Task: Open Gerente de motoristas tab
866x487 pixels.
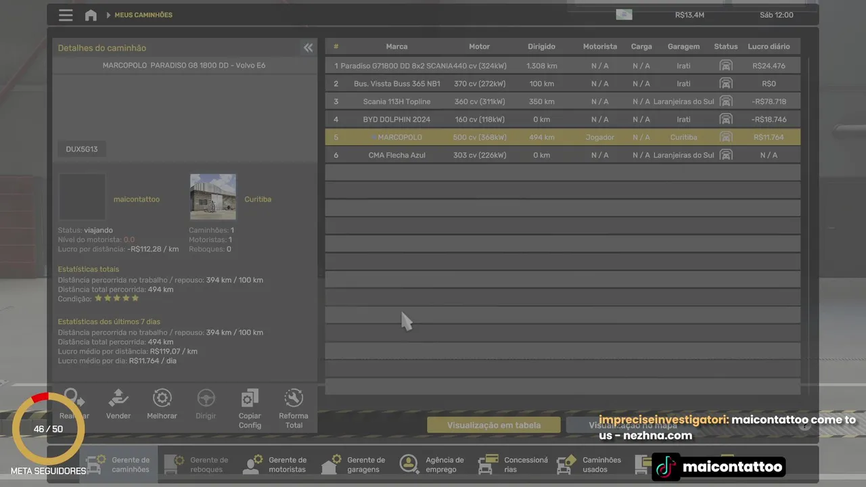Action: 275,464
